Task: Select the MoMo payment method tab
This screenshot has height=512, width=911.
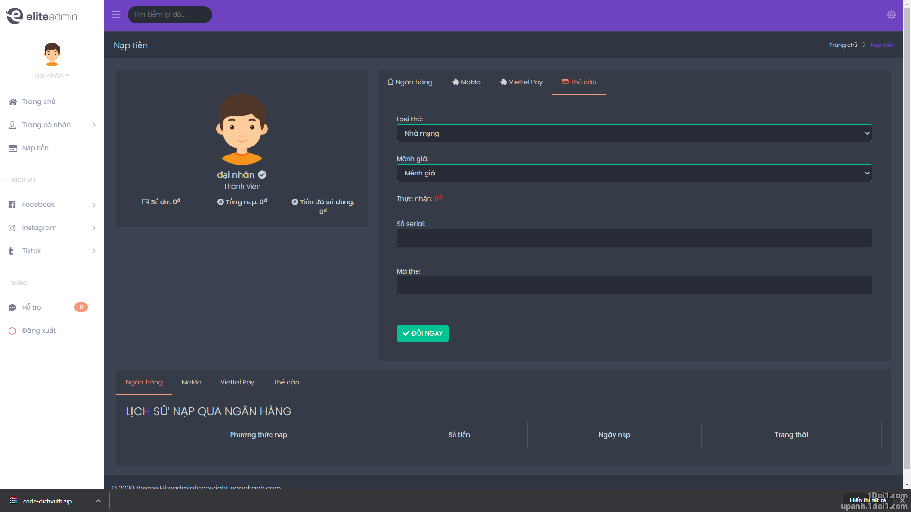Action: pyautogui.click(x=466, y=82)
